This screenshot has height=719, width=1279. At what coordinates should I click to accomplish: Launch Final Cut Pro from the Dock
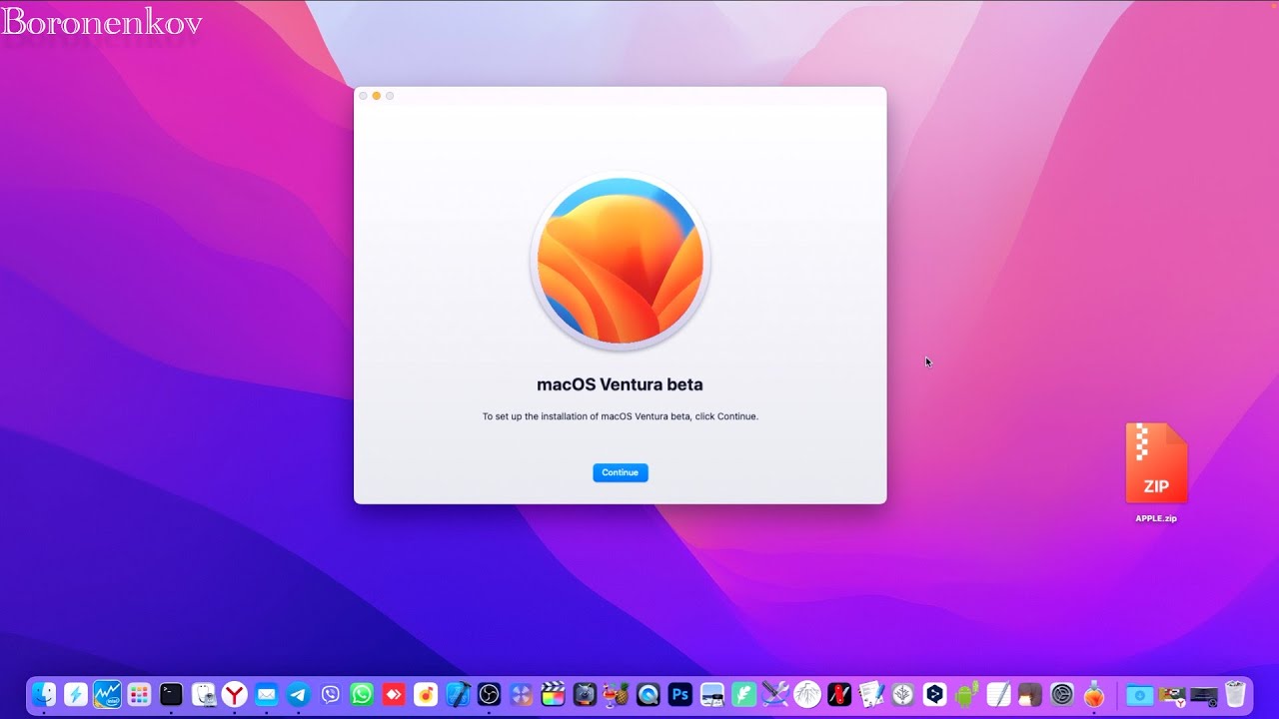[553, 694]
